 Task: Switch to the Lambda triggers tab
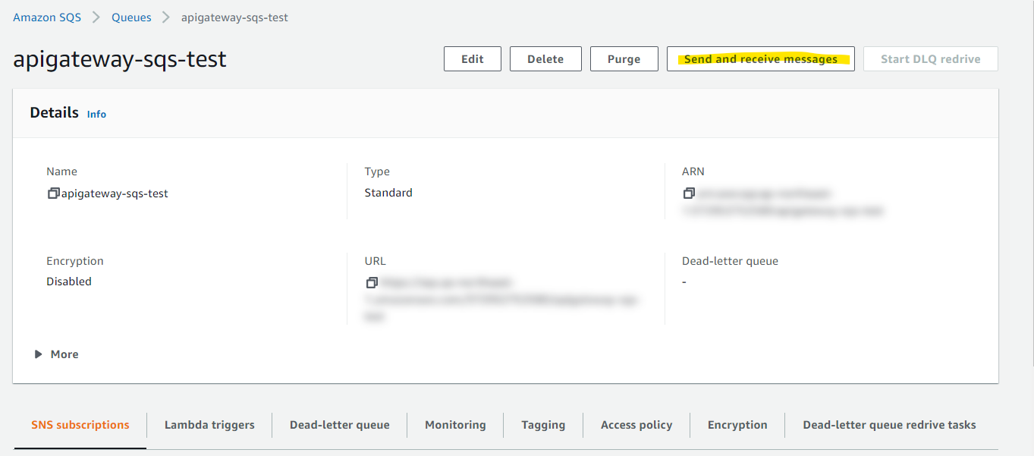click(209, 425)
